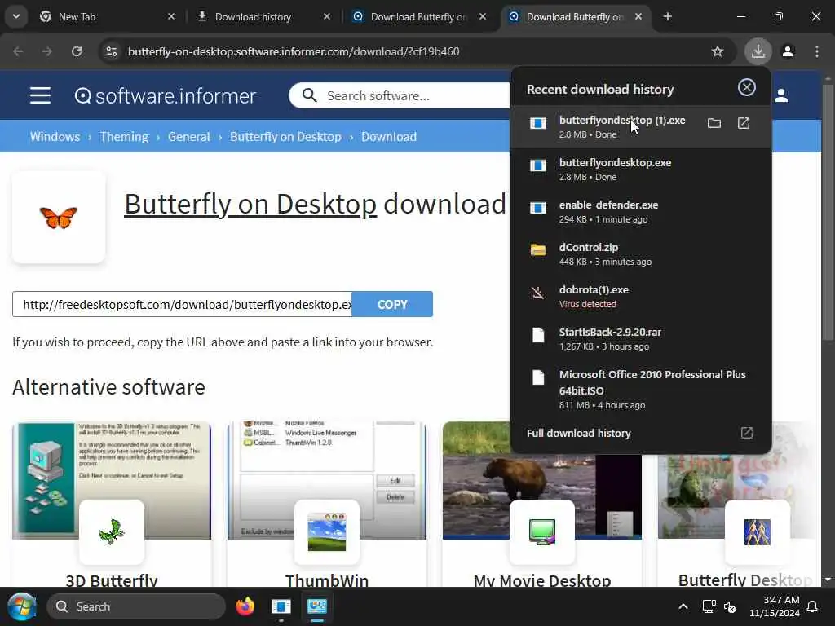The height and width of the screenshot is (626, 835).
Task: Switch to the Download history tab
Action: [x=263, y=17]
